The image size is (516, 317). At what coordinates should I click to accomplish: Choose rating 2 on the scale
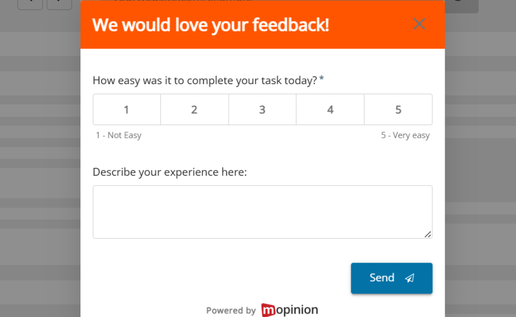point(195,109)
